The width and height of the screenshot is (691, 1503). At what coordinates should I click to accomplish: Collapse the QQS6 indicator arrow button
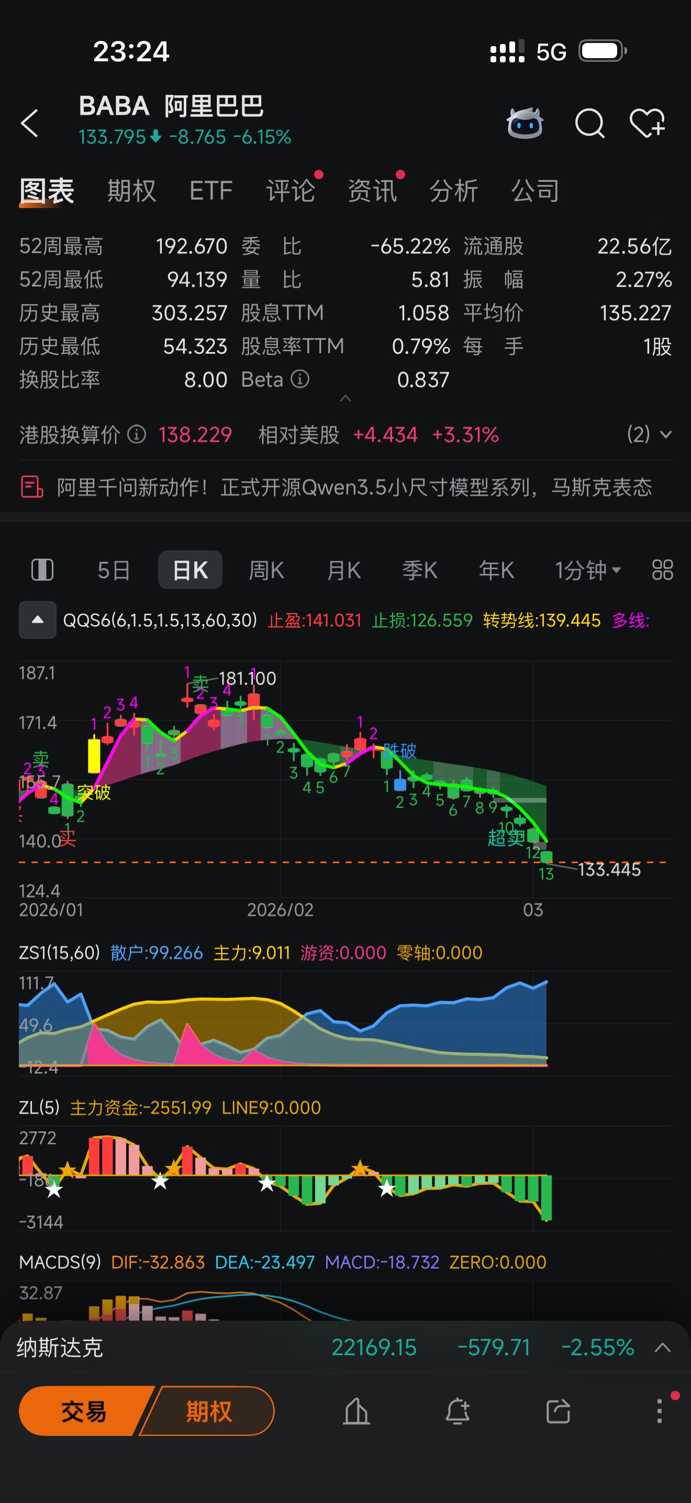click(x=37, y=619)
